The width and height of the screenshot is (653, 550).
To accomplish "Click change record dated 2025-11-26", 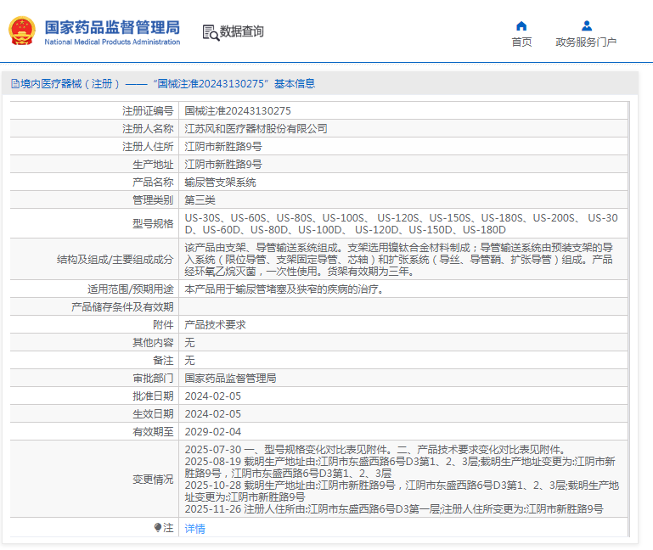I will coord(394,509).
